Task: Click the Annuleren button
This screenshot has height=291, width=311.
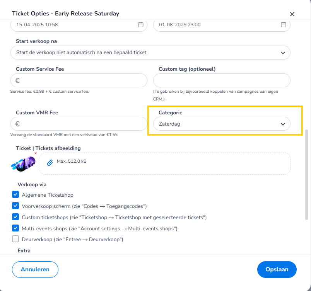Action: 35,269
